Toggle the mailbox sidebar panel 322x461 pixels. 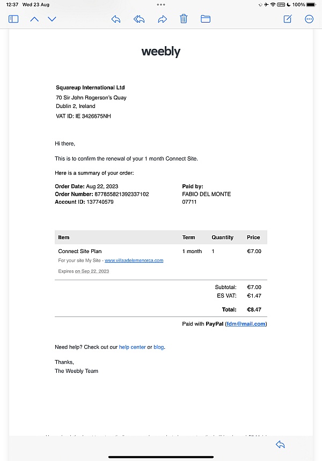13,19
